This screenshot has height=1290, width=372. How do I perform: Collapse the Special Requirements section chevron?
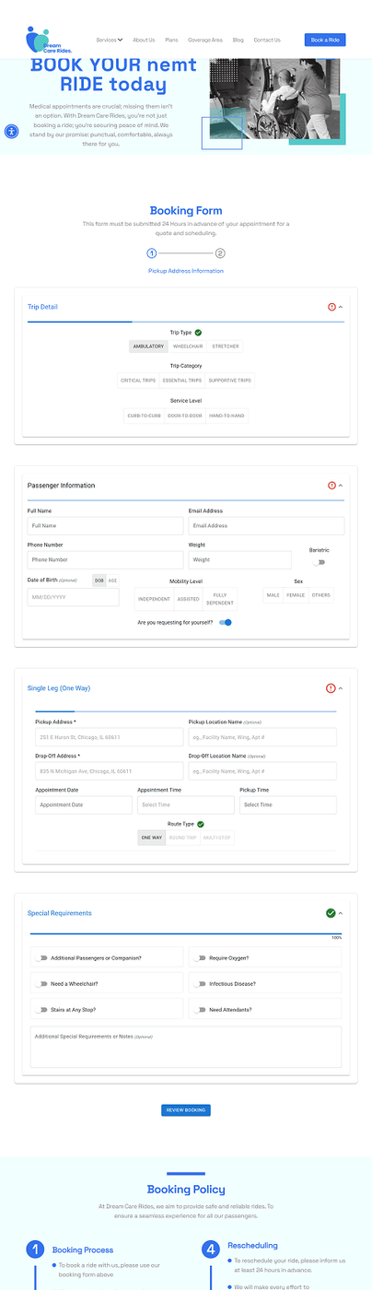(x=341, y=913)
